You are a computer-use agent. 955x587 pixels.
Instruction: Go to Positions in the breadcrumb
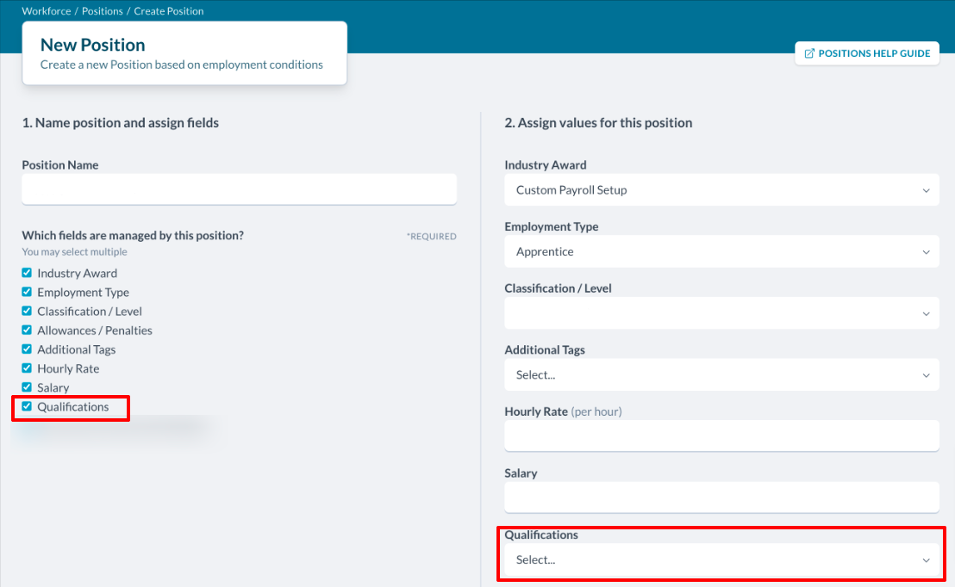[102, 11]
